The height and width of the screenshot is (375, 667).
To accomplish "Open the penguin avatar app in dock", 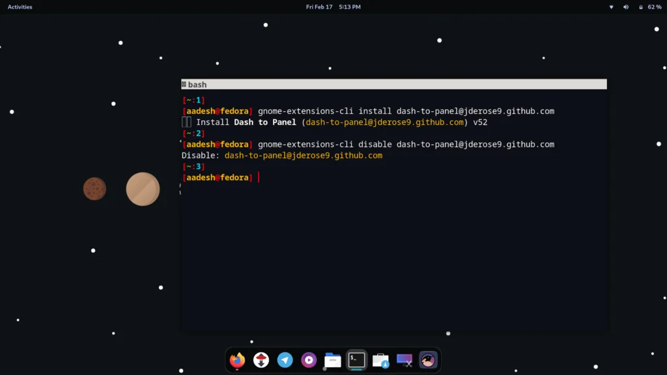I will tap(428, 360).
